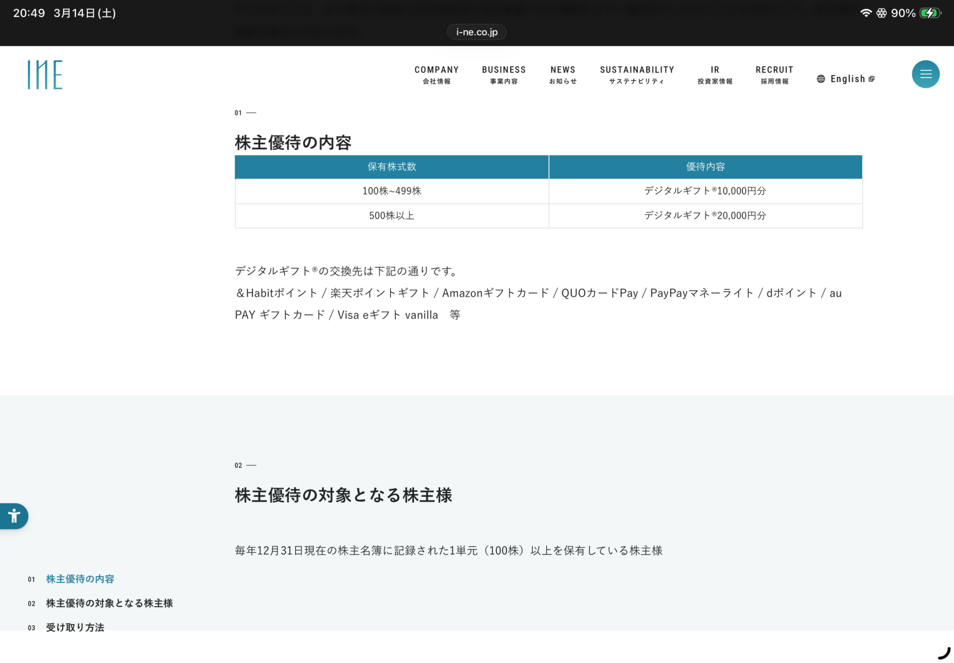The image size is (954, 663).
Task: Click the external-link icon after English
Action: [872, 79]
